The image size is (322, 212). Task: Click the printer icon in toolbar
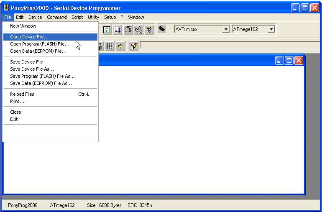pyautogui.click(x=128, y=30)
